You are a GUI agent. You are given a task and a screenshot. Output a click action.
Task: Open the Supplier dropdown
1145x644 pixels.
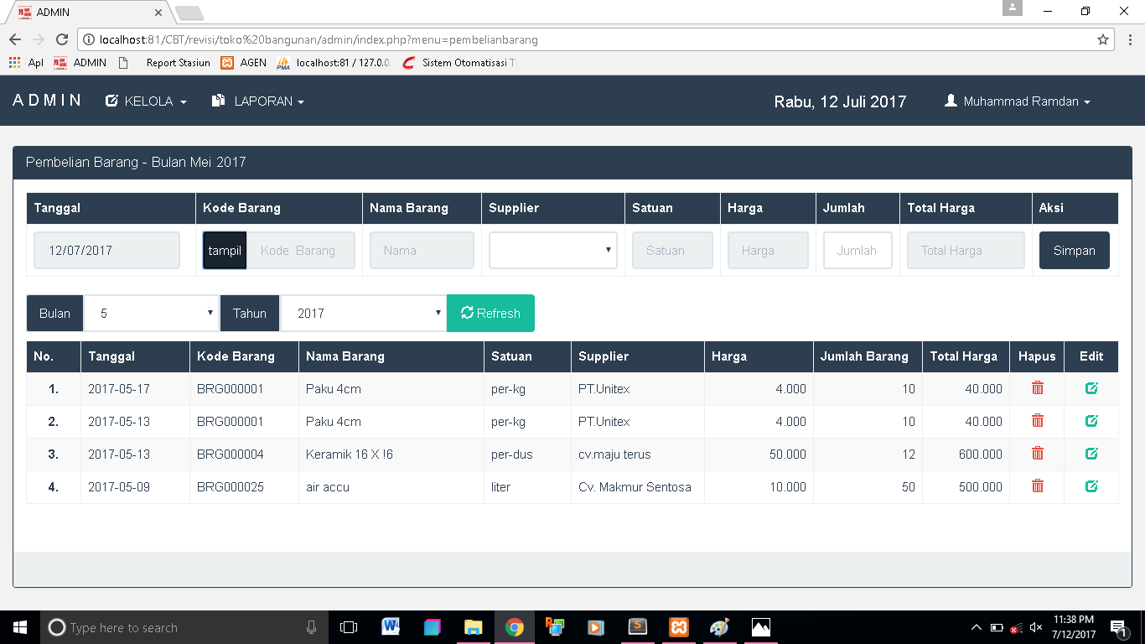(553, 250)
